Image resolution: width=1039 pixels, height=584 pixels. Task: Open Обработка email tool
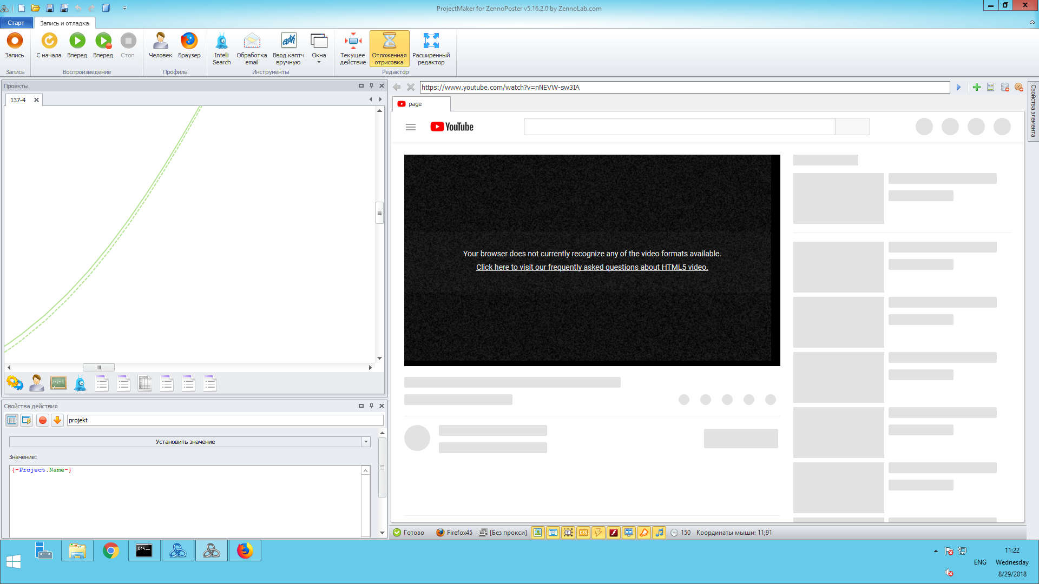pyautogui.click(x=252, y=49)
